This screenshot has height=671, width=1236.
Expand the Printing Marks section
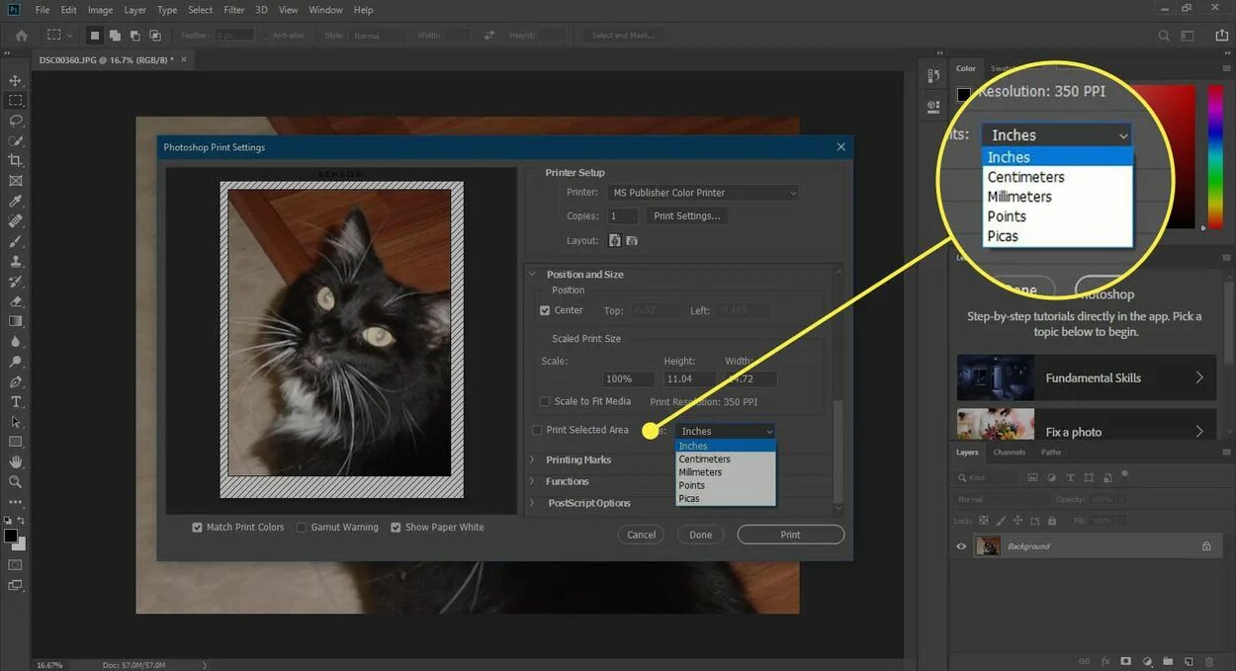[532, 460]
